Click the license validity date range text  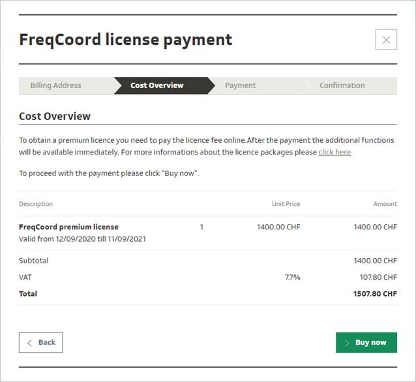[x=82, y=239]
